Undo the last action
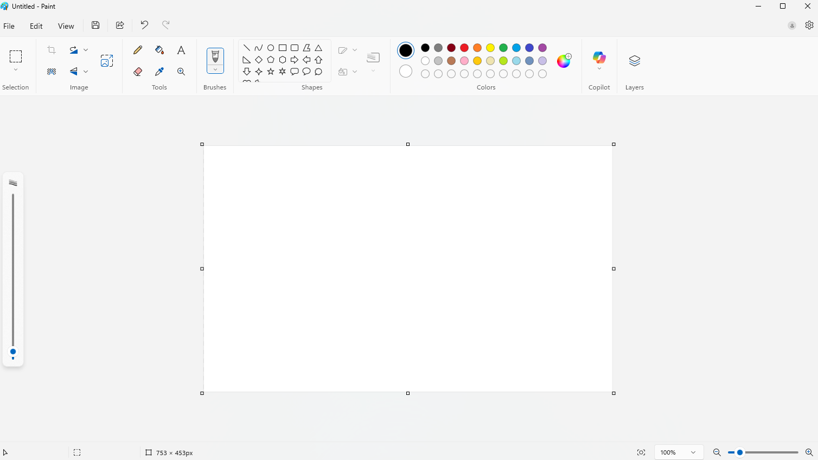818x460 pixels. tap(144, 25)
